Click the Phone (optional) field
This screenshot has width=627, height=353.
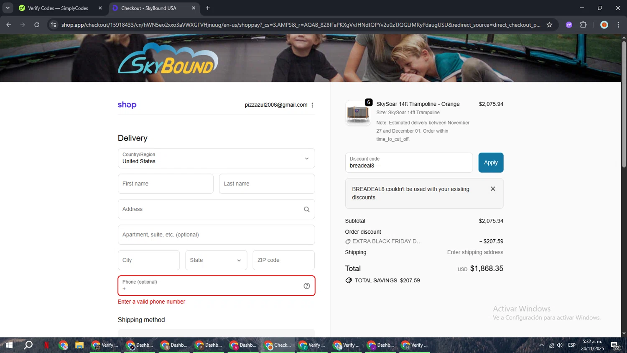point(216,286)
